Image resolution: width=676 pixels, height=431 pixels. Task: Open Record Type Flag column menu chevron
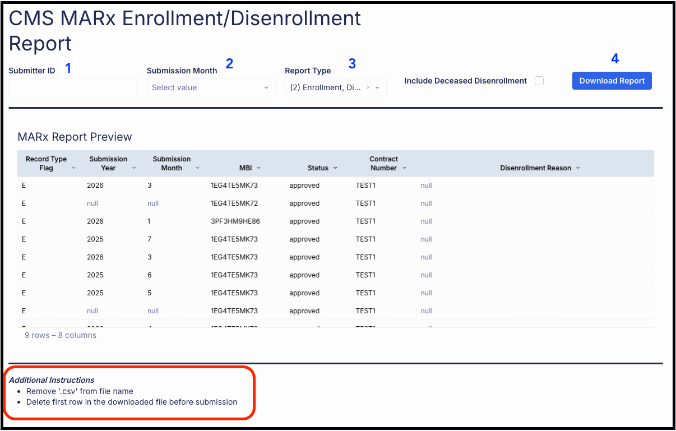pos(73,168)
